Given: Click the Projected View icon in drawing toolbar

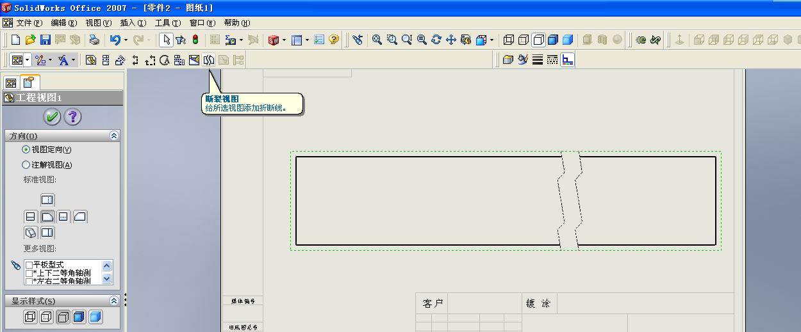Looking at the screenshot, I should pyautogui.click(x=106, y=60).
